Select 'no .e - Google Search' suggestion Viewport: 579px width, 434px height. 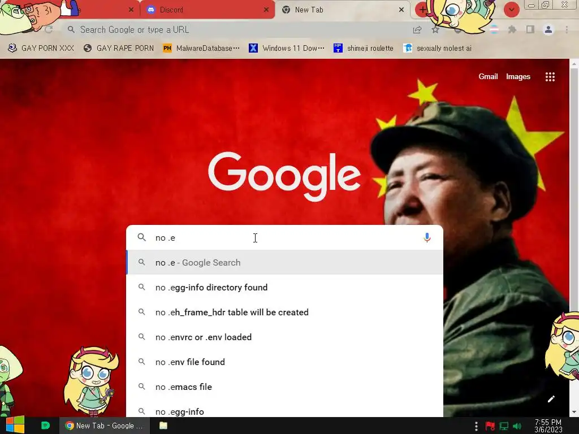285,262
